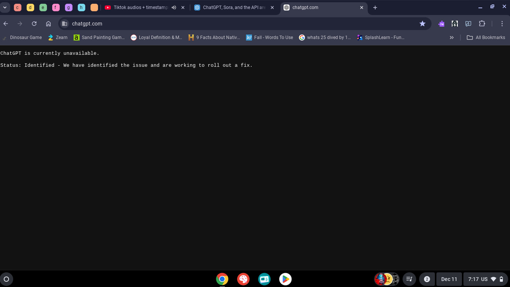Focus the chatgpt.com address bar
510x287 pixels.
(x=244, y=24)
